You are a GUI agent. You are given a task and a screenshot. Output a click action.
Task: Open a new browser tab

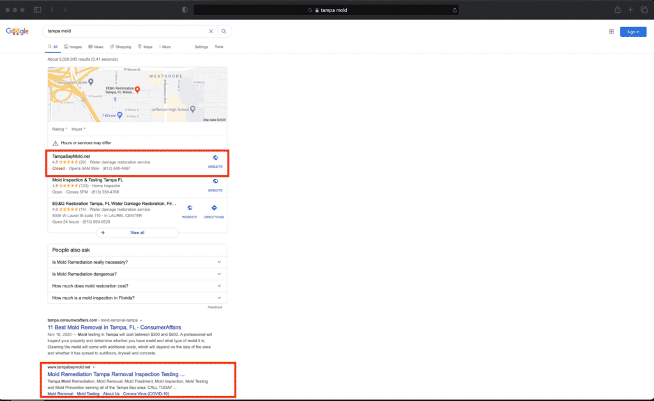point(630,10)
